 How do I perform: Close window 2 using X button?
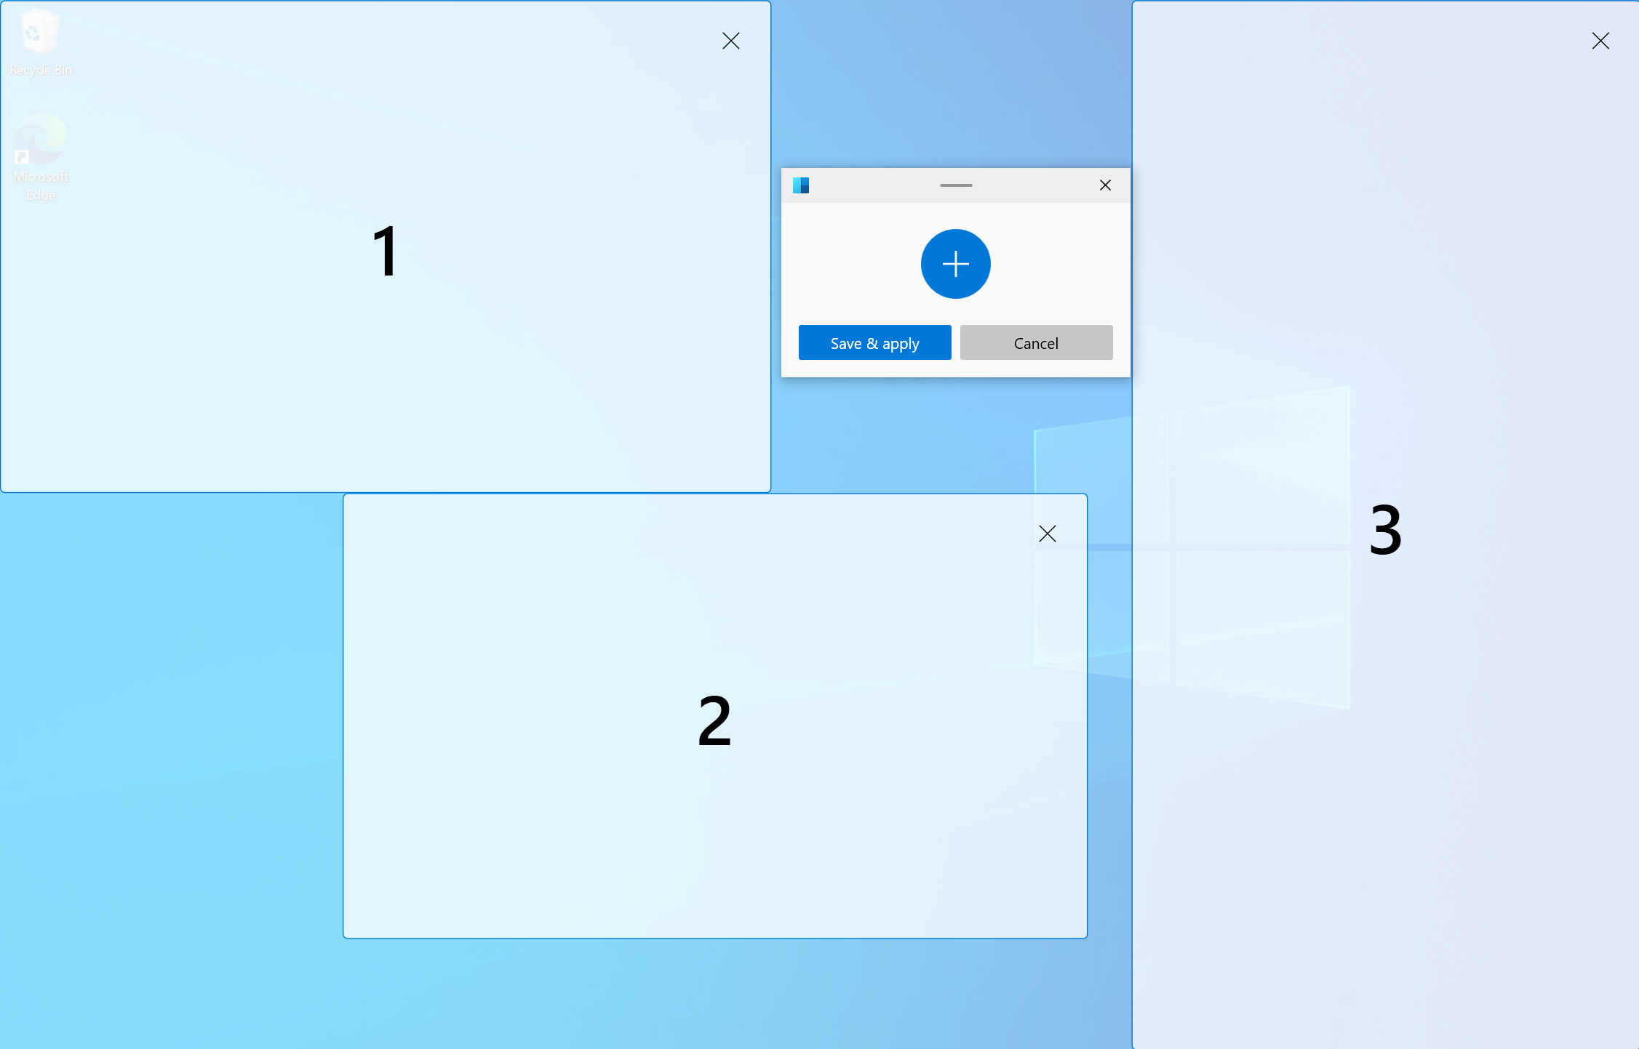1048,534
